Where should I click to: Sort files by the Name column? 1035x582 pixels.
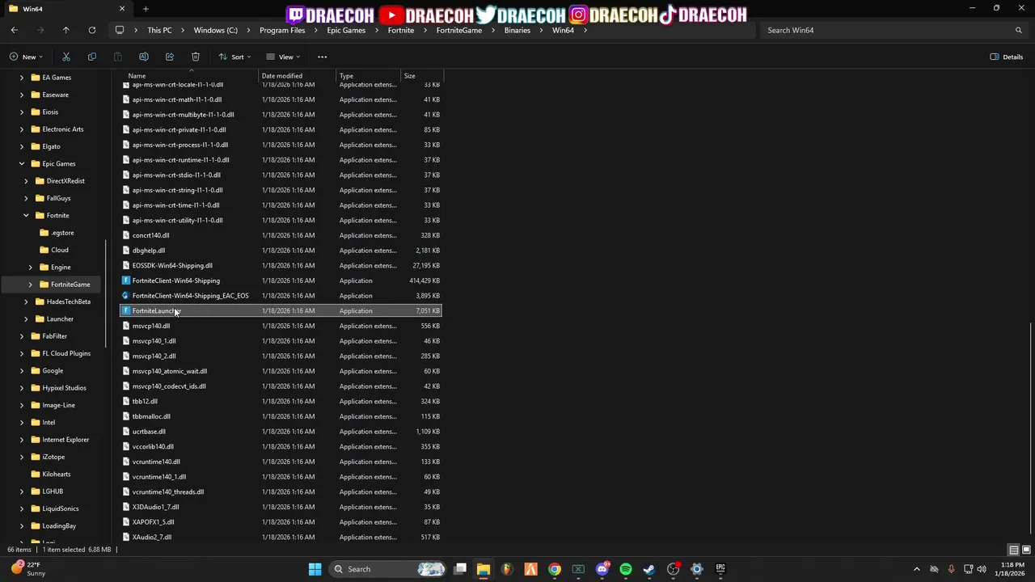coord(137,76)
